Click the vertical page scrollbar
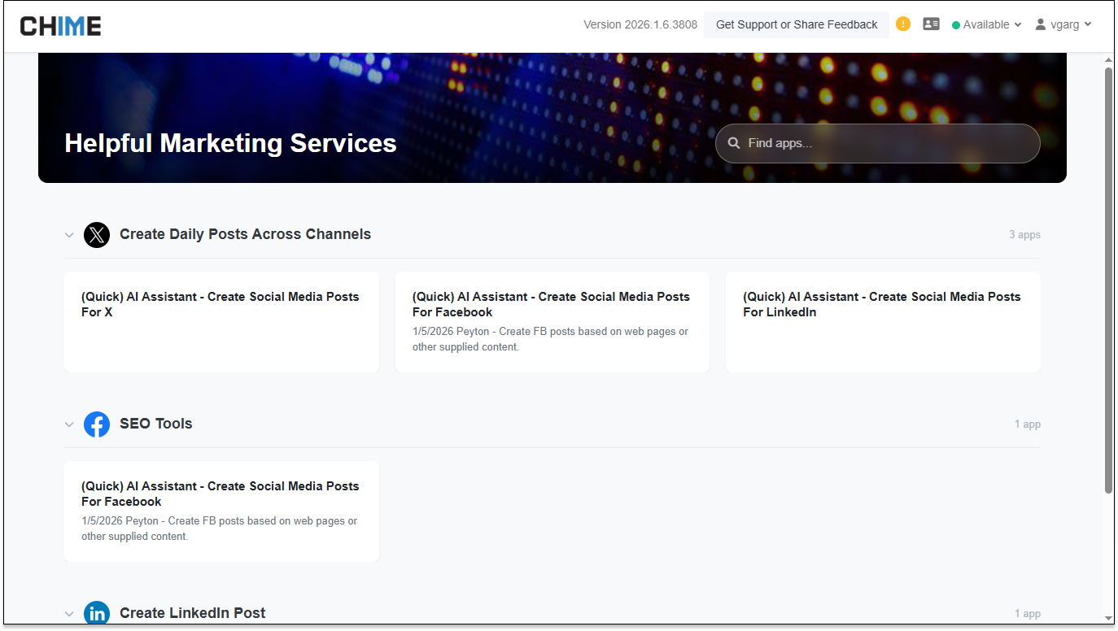 1108,276
